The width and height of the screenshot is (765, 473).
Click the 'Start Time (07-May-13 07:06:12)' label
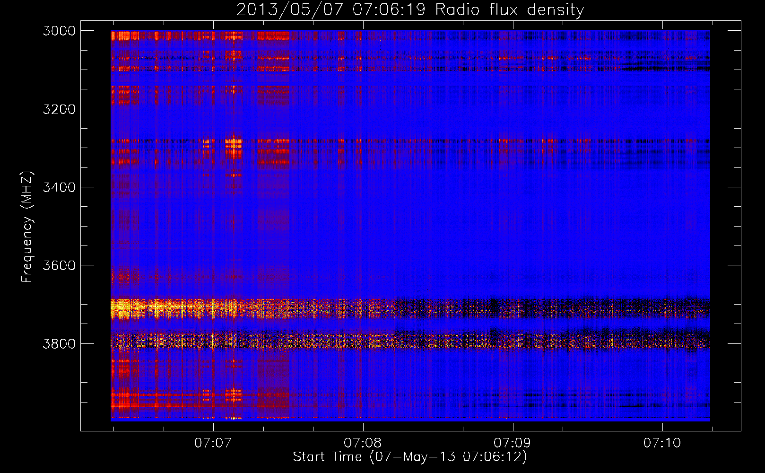coord(410,457)
